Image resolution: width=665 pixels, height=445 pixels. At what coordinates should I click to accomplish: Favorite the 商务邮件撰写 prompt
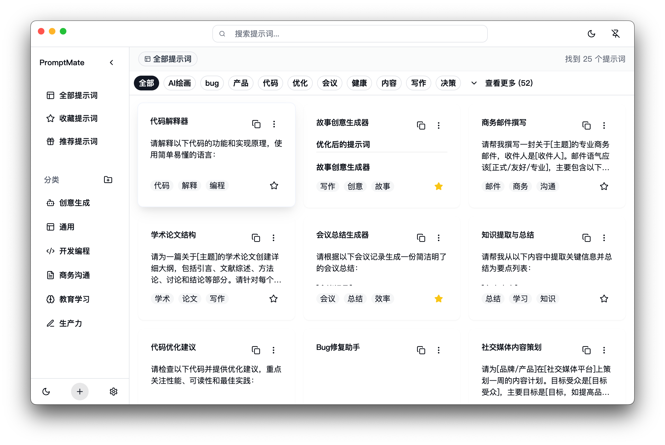604,186
